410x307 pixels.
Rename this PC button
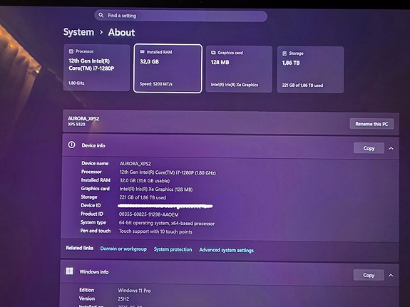pyautogui.click(x=371, y=124)
